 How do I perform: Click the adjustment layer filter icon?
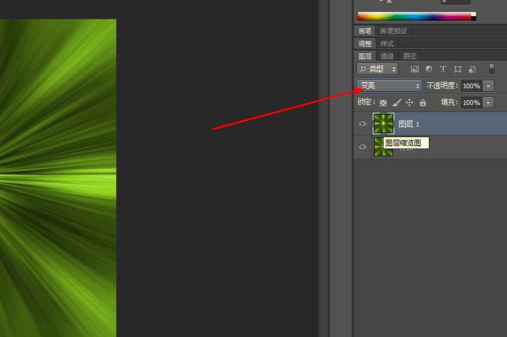tap(429, 69)
